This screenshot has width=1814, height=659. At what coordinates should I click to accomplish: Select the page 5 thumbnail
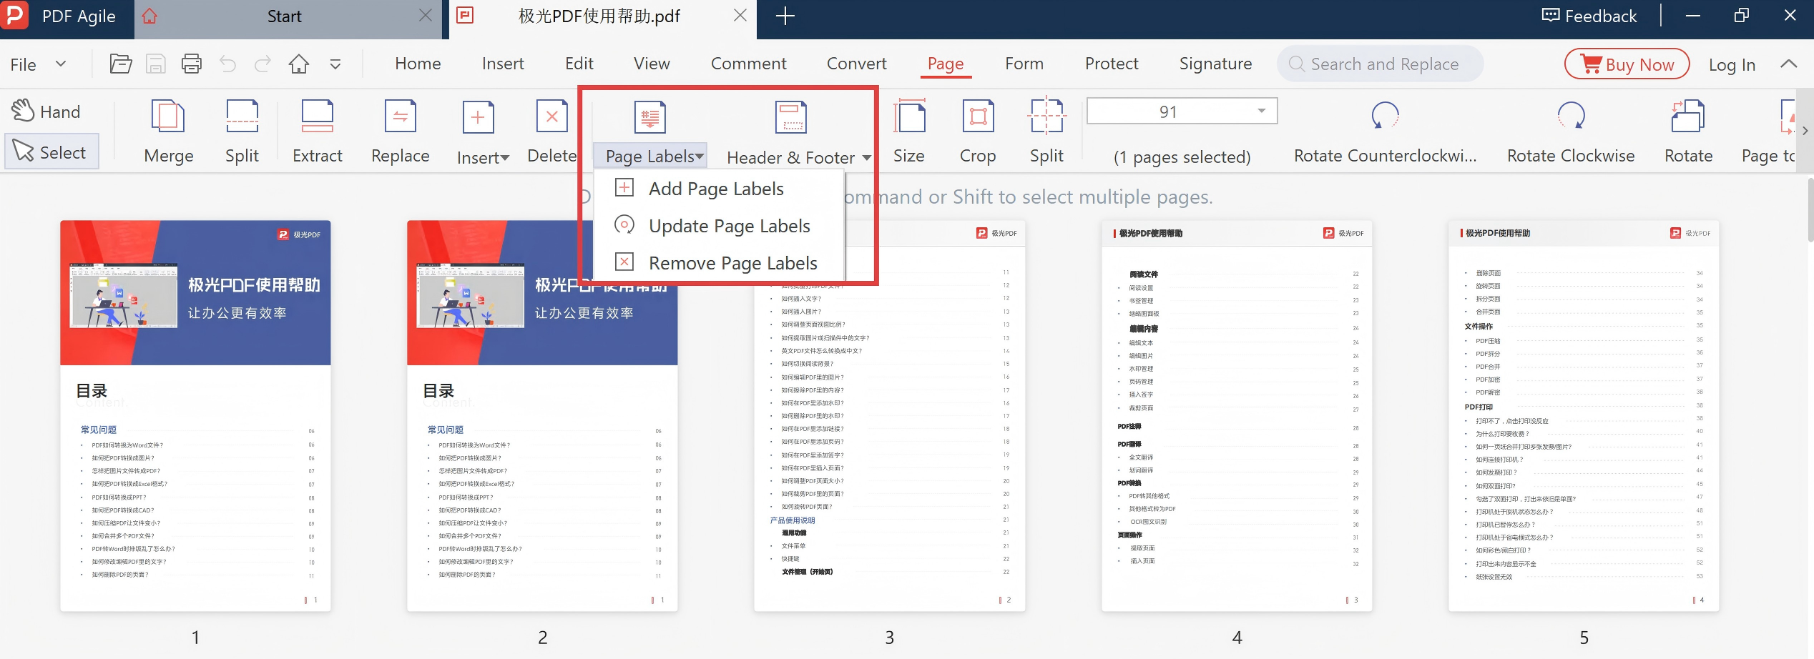click(x=1584, y=415)
